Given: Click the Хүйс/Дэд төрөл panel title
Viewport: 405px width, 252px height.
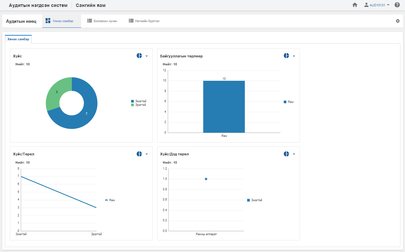Looking at the screenshot, I should pos(174,154).
